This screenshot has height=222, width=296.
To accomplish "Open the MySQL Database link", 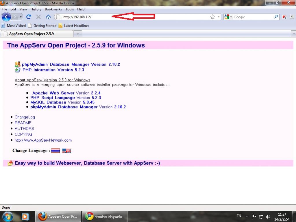I will coord(48,102).
